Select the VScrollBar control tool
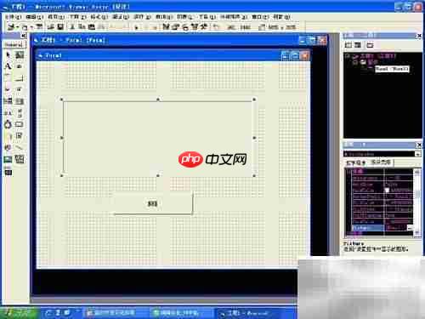Image resolution: width=425 pixels, height=319 pixels. click(20, 112)
